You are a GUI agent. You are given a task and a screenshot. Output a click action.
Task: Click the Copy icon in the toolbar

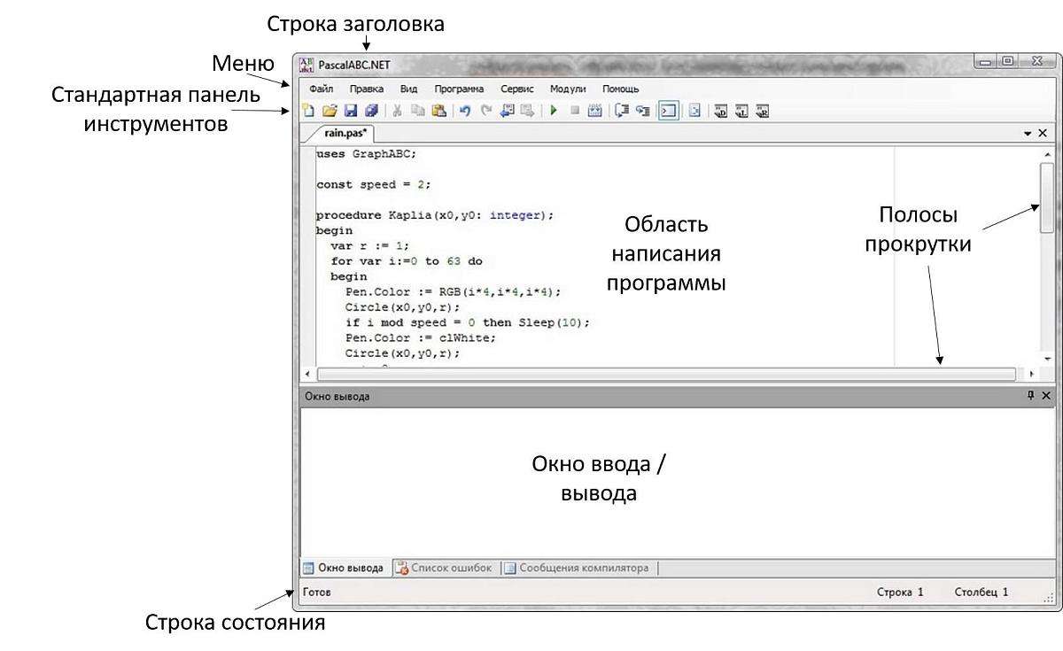417,111
